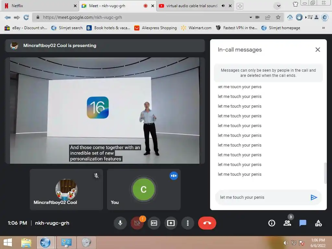
Task: Open the Aliexpress Shopping bookmark
Action: pos(156,28)
